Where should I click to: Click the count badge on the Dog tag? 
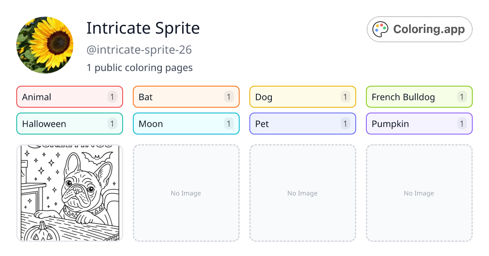tap(344, 97)
